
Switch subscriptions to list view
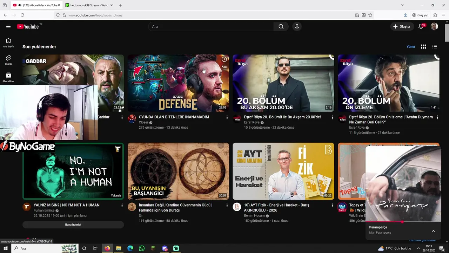click(x=435, y=47)
